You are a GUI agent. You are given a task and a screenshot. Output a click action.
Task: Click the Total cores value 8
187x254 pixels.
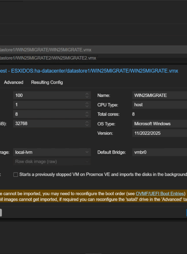(133, 114)
